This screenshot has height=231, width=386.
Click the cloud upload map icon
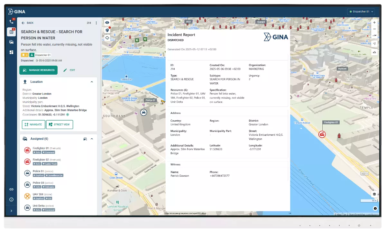click(x=107, y=38)
